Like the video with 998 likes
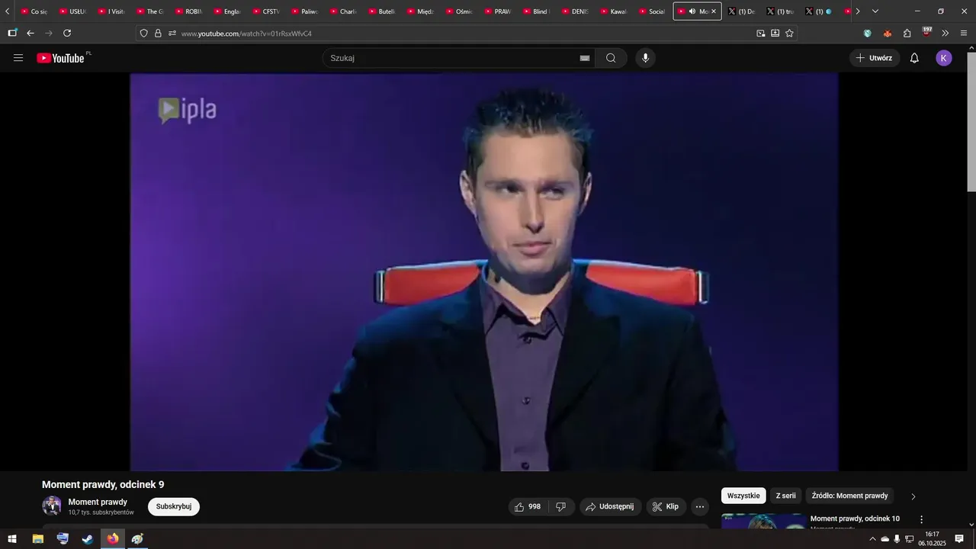This screenshot has width=976, height=549. tap(528, 506)
